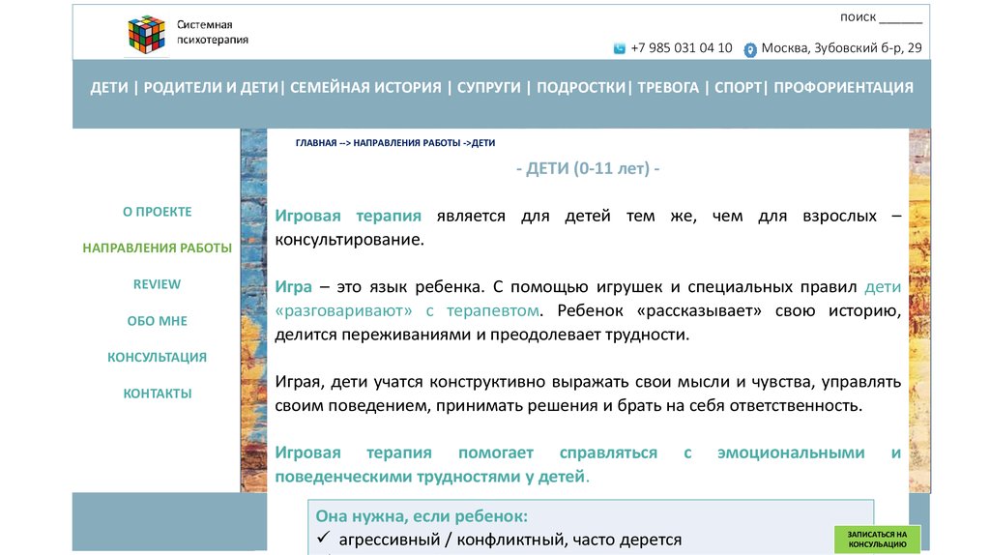Open КОНСУЛЬТАЦИЯ page from sidebar

[158, 358]
